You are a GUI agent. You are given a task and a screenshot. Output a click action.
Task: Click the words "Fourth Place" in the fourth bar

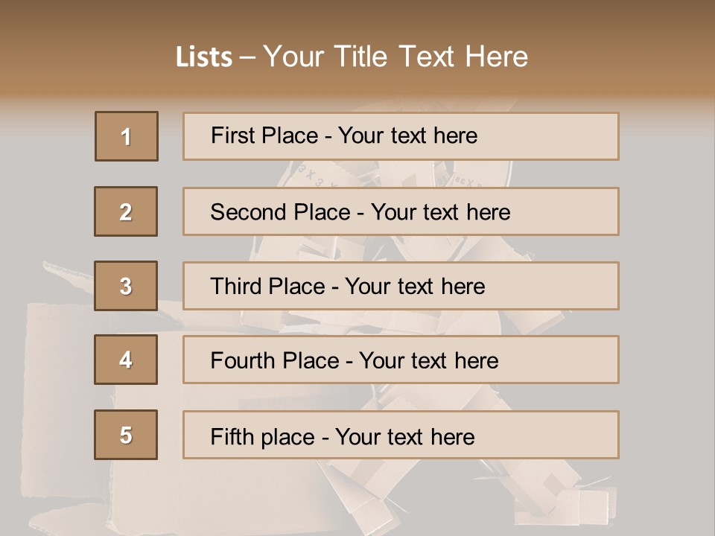click(275, 360)
